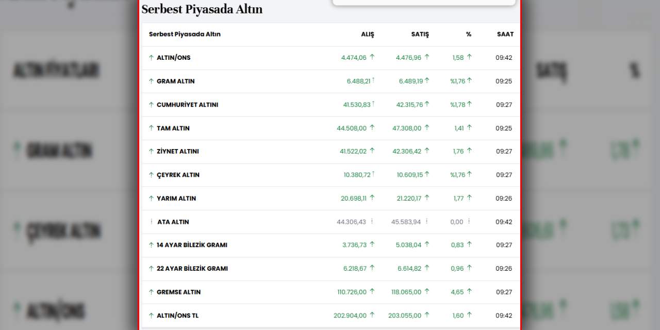Click the percent (%) column header

point(468,34)
